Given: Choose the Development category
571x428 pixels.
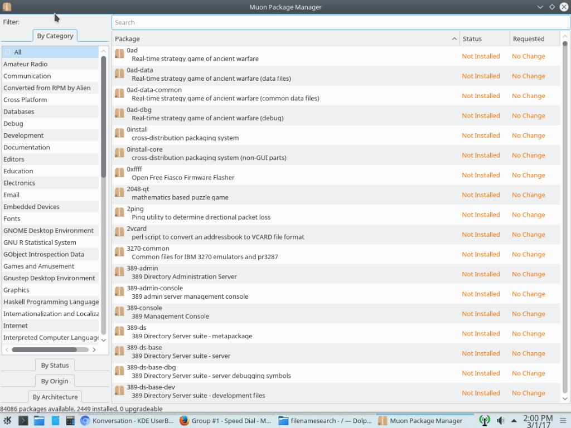Looking at the screenshot, I should click(23, 135).
